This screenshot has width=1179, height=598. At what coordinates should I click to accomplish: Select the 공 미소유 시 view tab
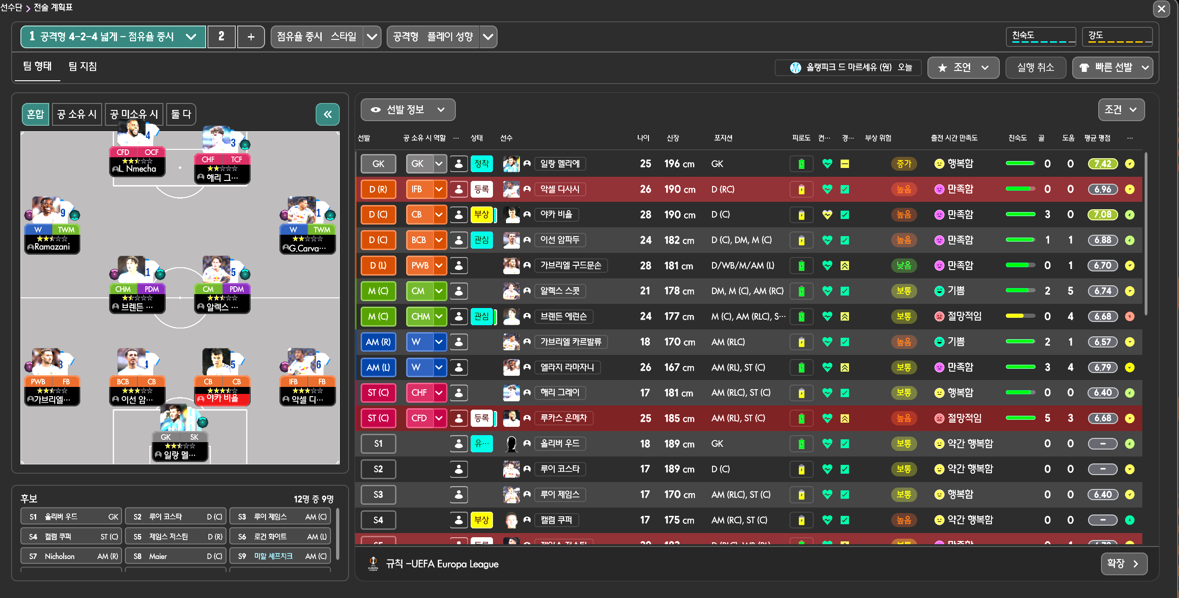click(x=134, y=115)
